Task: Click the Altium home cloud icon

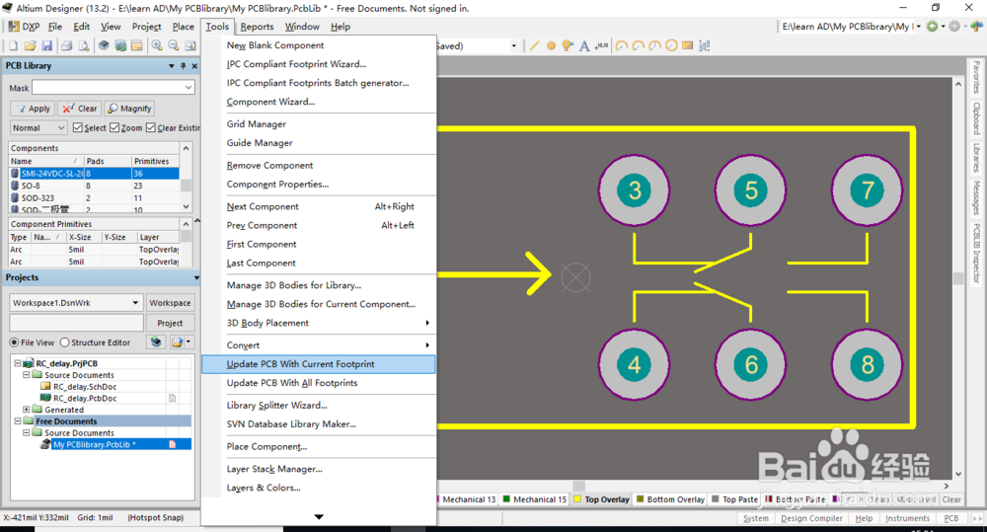Action: [x=976, y=27]
